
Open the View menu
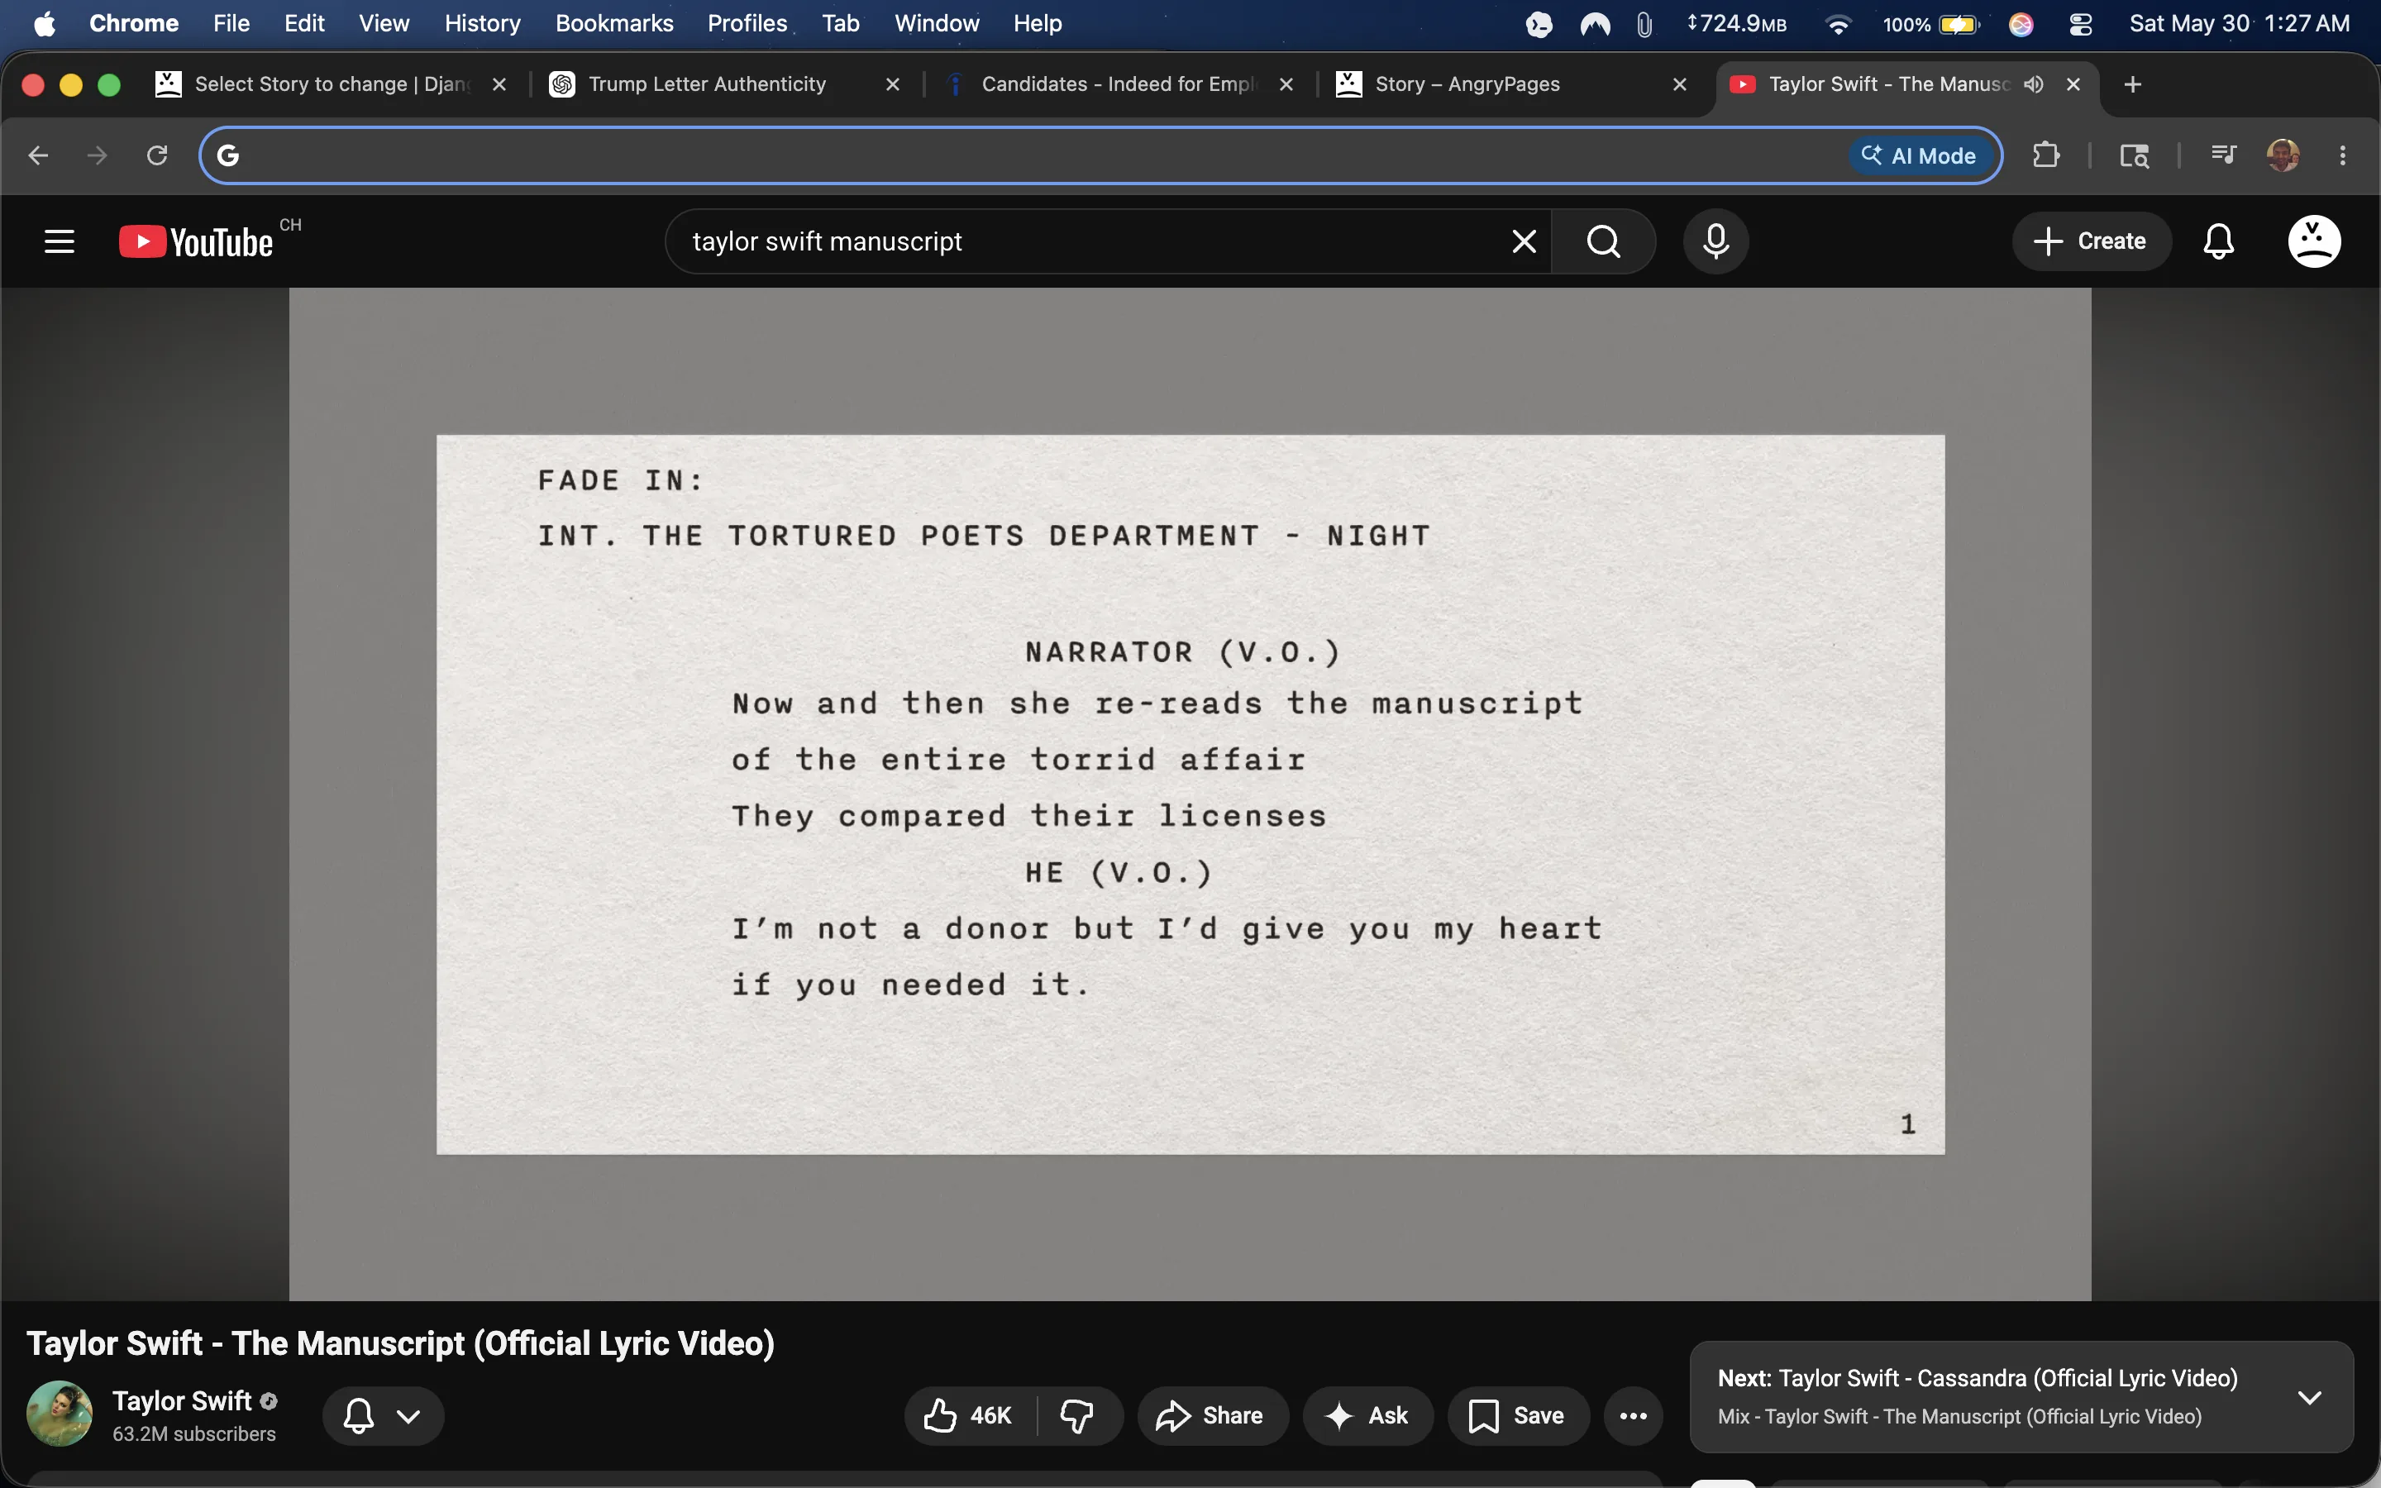(x=384, y=24)
